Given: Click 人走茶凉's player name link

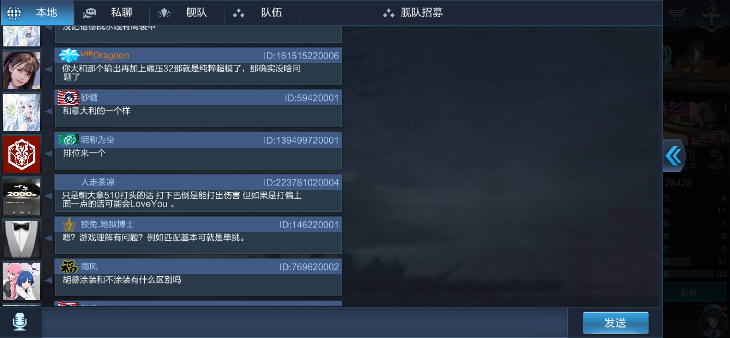Looking at the screenshot, I should coord(98,182).
